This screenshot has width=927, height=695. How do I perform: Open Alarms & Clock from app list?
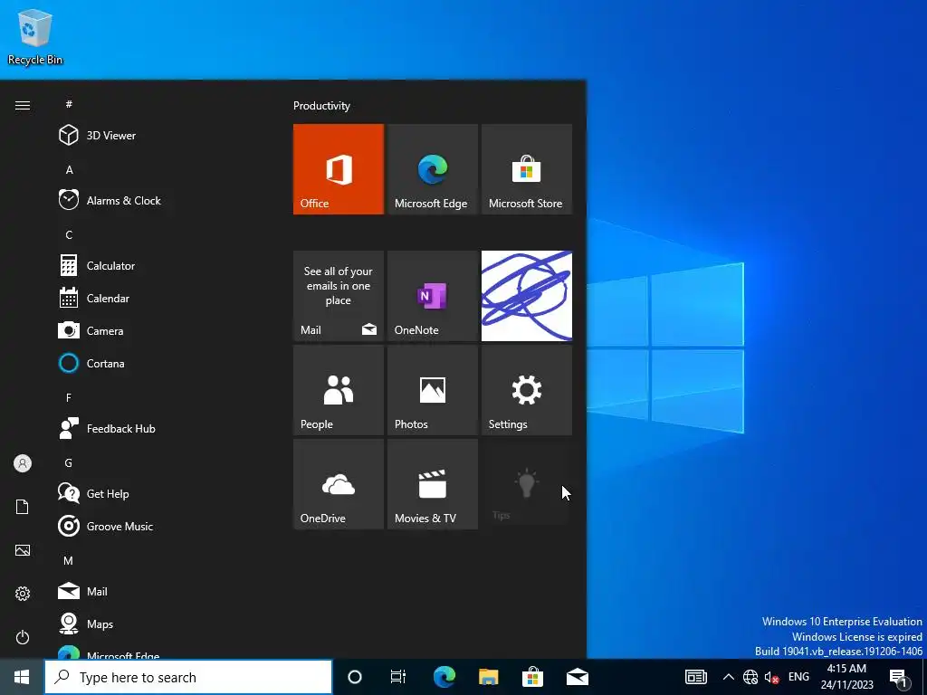pos(159,200)
